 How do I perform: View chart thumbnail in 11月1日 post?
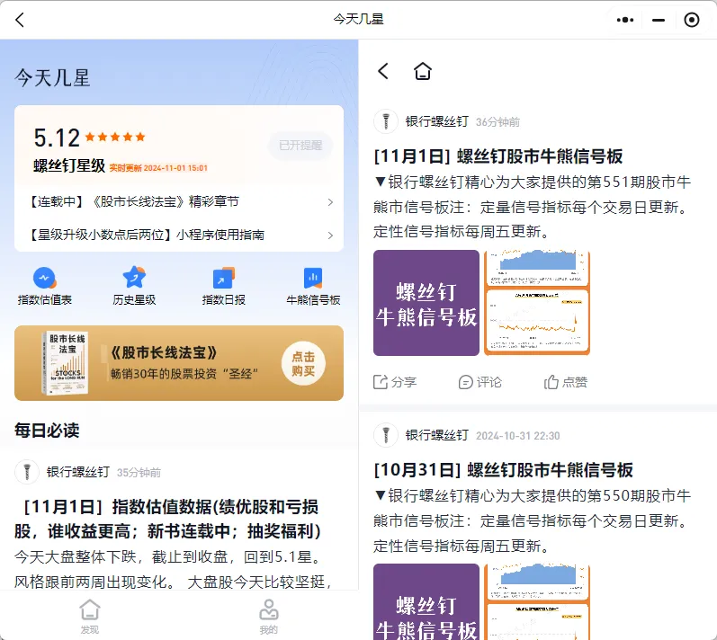pyautogui.click(x=537, y=303)
